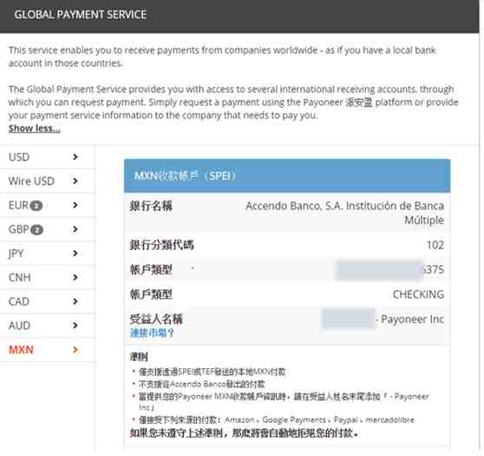Open the AUD currency tab

click(47, 326)
